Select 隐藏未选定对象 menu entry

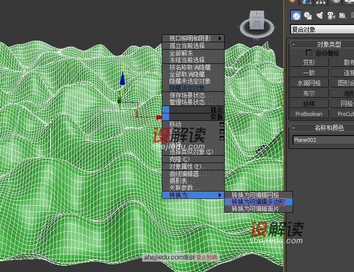(193, 81)
